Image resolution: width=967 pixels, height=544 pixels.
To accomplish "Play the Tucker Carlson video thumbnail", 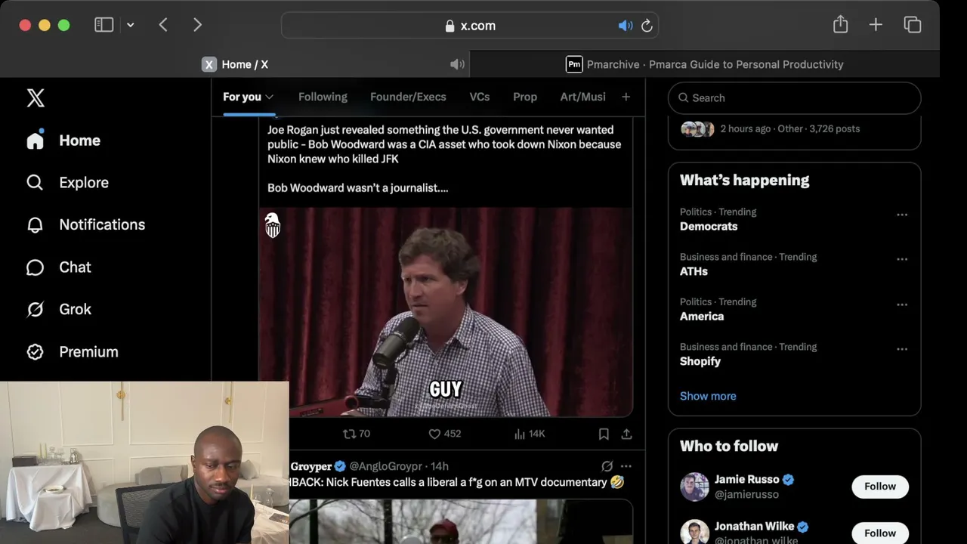I will click(x=446, y=312).
